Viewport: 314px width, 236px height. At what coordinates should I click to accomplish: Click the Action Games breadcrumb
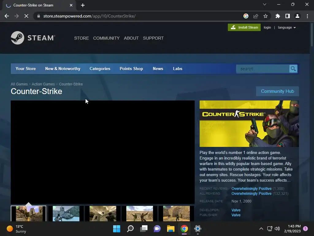tap(43, 84)
